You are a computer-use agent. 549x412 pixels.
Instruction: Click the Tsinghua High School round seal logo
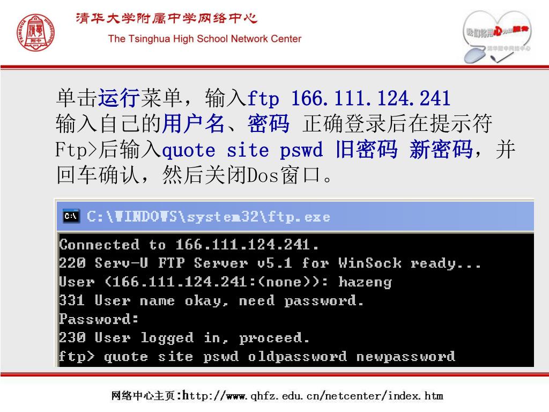pos(36,33)
